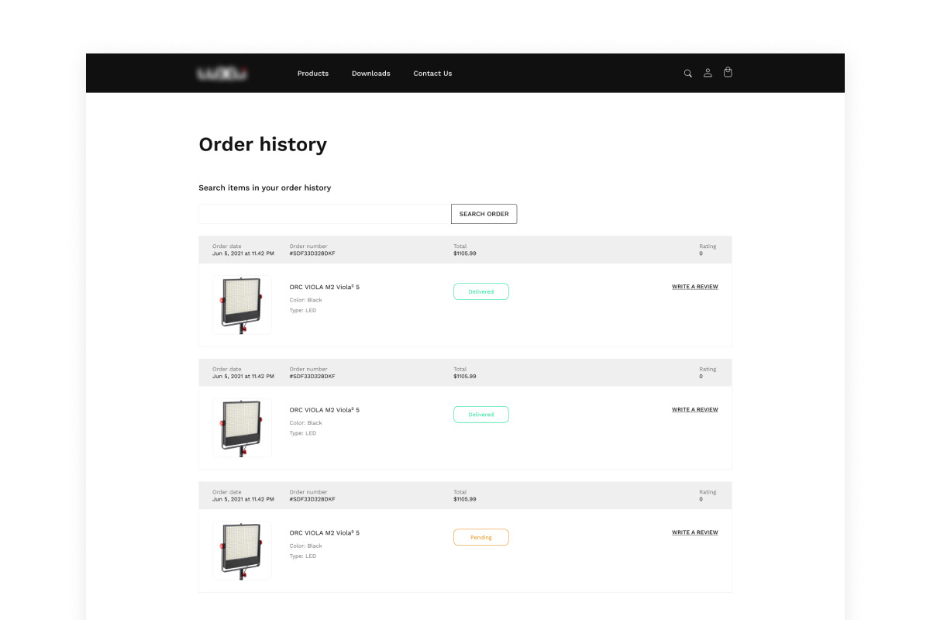The height and width of the screenshot is (620, 930).
Task: Go to Contact Us page
Action: (432, 74)
